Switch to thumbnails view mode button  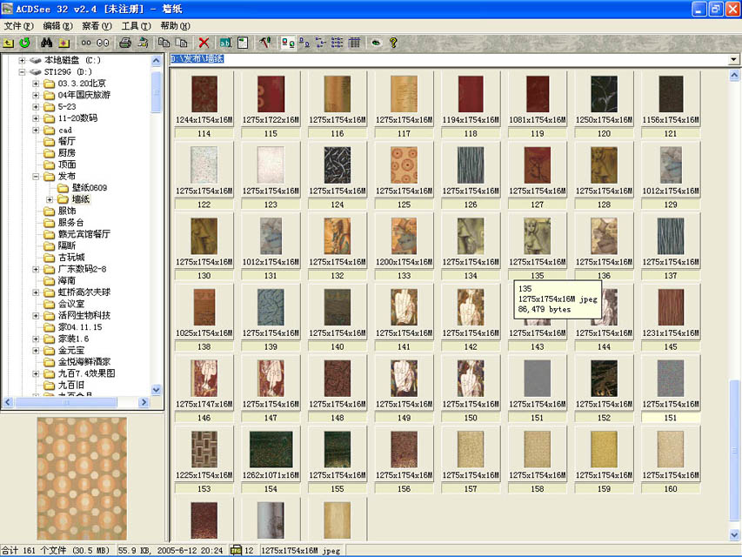(x=289, y=42)
